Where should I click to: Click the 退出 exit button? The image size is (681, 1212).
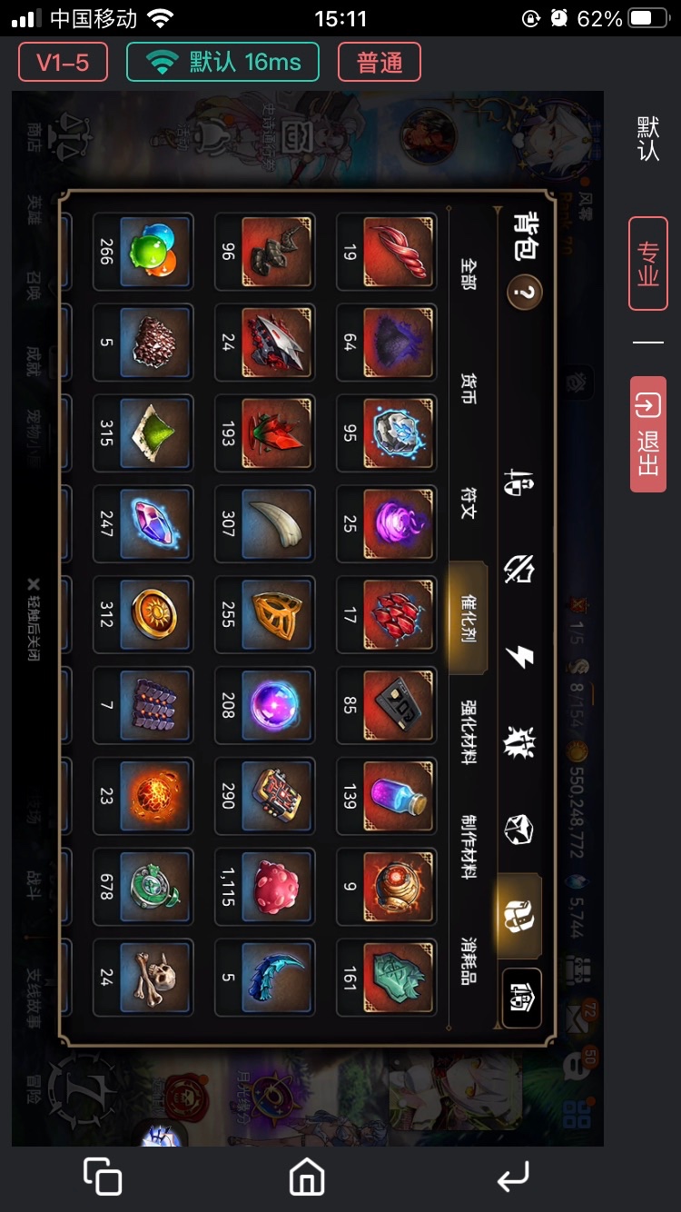[x=648, y=434]
